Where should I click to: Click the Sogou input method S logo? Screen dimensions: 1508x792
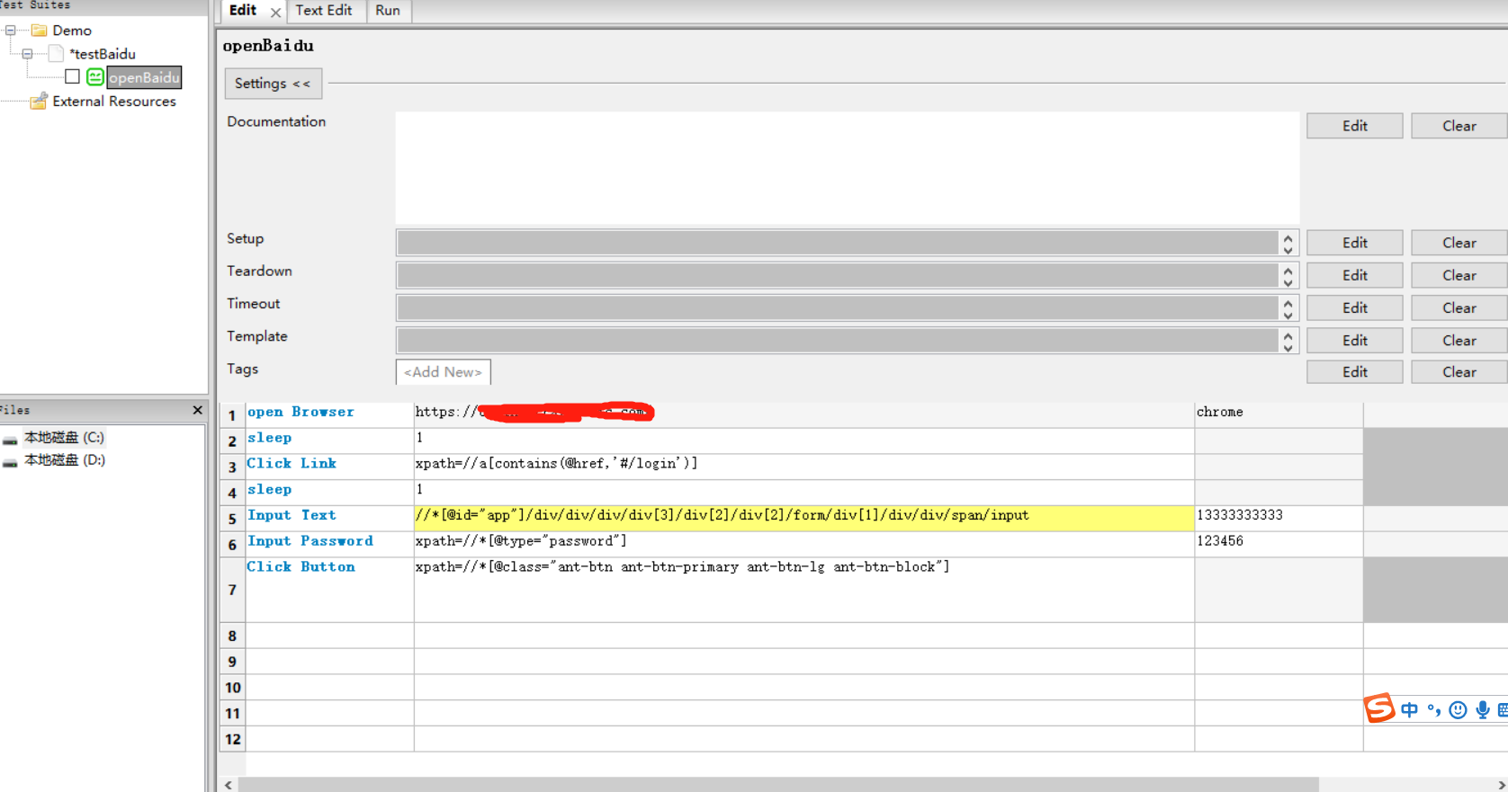(1378, 708)
